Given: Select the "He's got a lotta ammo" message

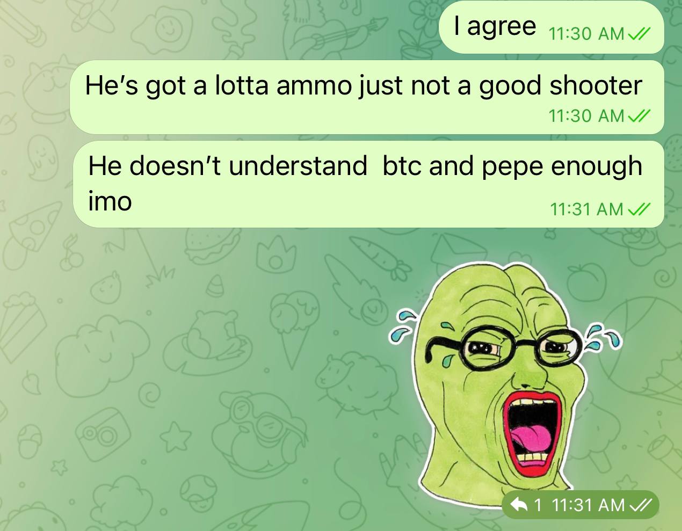Looking at the screenshot, I should (x=367, y=97).
